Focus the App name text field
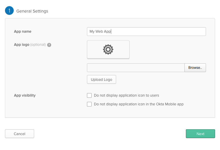The width and height of the screenshot is (220, 150). pyautogui.click(x=146, y=32)
